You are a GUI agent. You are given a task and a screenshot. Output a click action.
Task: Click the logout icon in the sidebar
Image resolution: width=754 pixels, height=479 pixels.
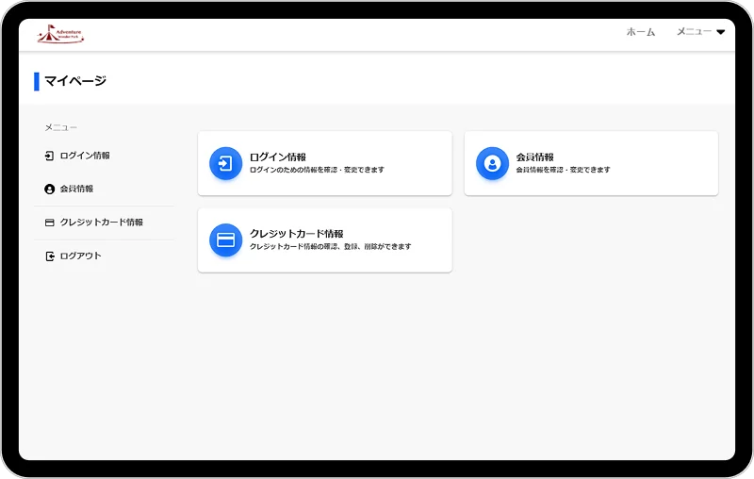point(50,256)
